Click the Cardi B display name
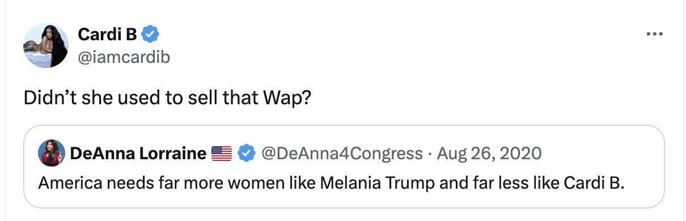This screenshot has width=686, height=221. pyautogui.click(x=108, y=35)
